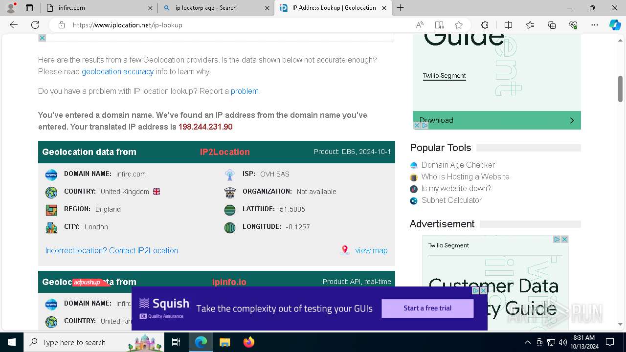This screenshot has height=352, width=626.
Task: Open Settings and more ellipsis menu
Action: [x=595, y=25]
